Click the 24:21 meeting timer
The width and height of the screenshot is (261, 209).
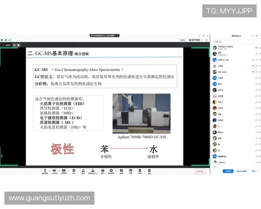click(x=182, y=40)
